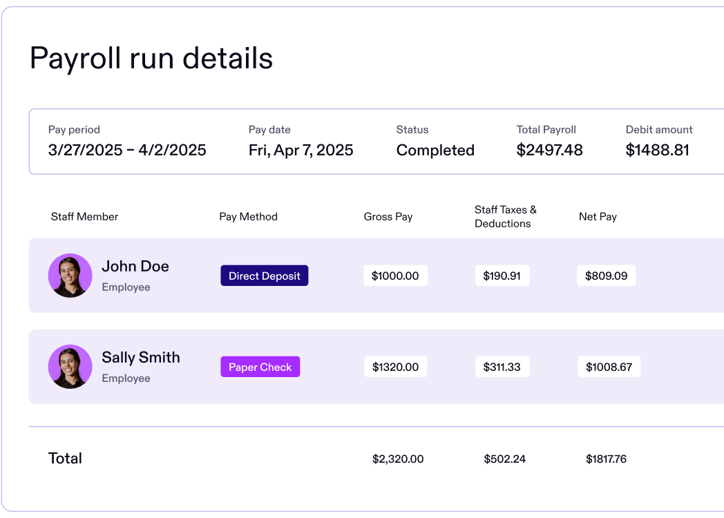Click John Doe's net pay $809.09

607,276
